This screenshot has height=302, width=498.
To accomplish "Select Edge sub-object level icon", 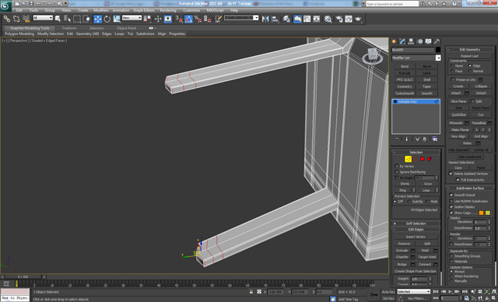I will click(408, 159).
